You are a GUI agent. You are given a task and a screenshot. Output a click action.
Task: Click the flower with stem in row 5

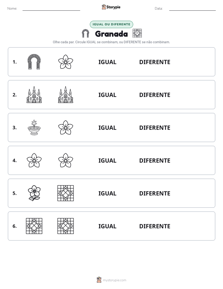click(x=34, y=193)
